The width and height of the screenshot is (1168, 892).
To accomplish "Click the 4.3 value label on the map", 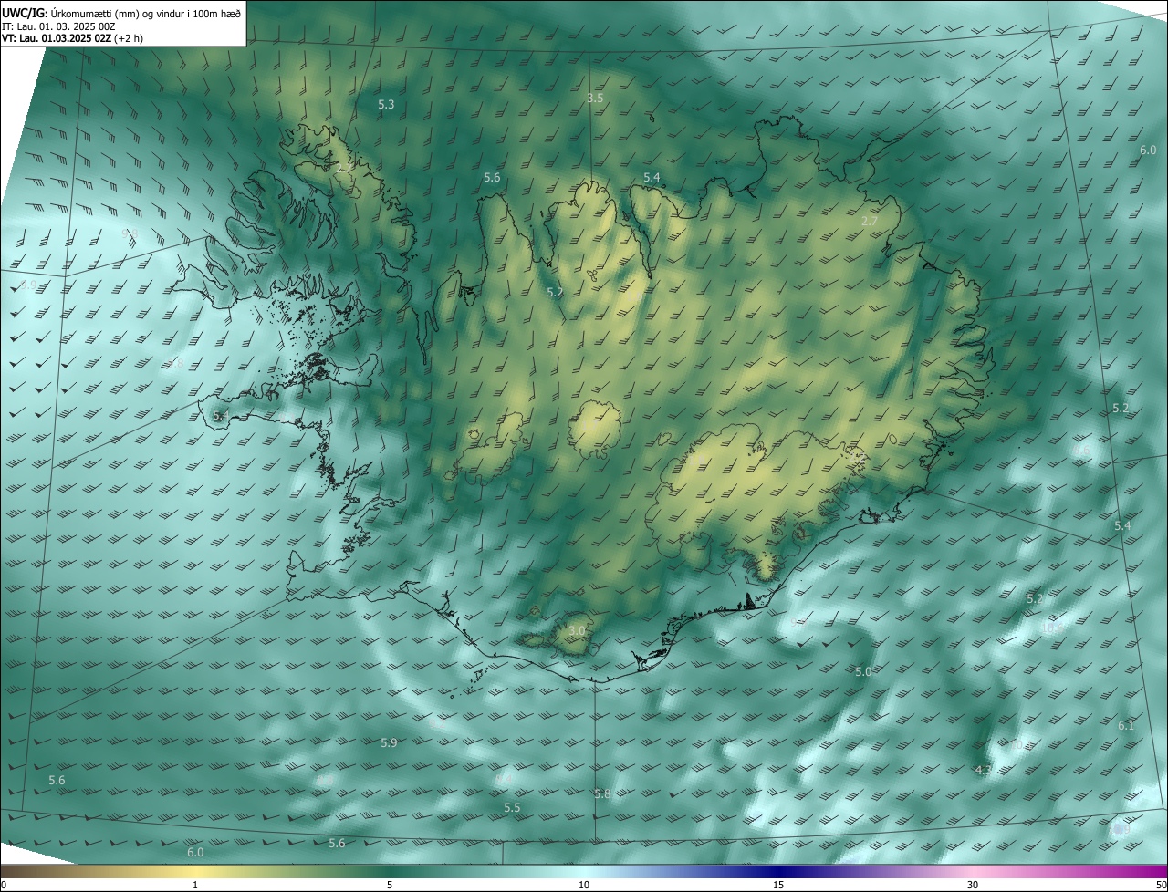I will coord(984,771).
